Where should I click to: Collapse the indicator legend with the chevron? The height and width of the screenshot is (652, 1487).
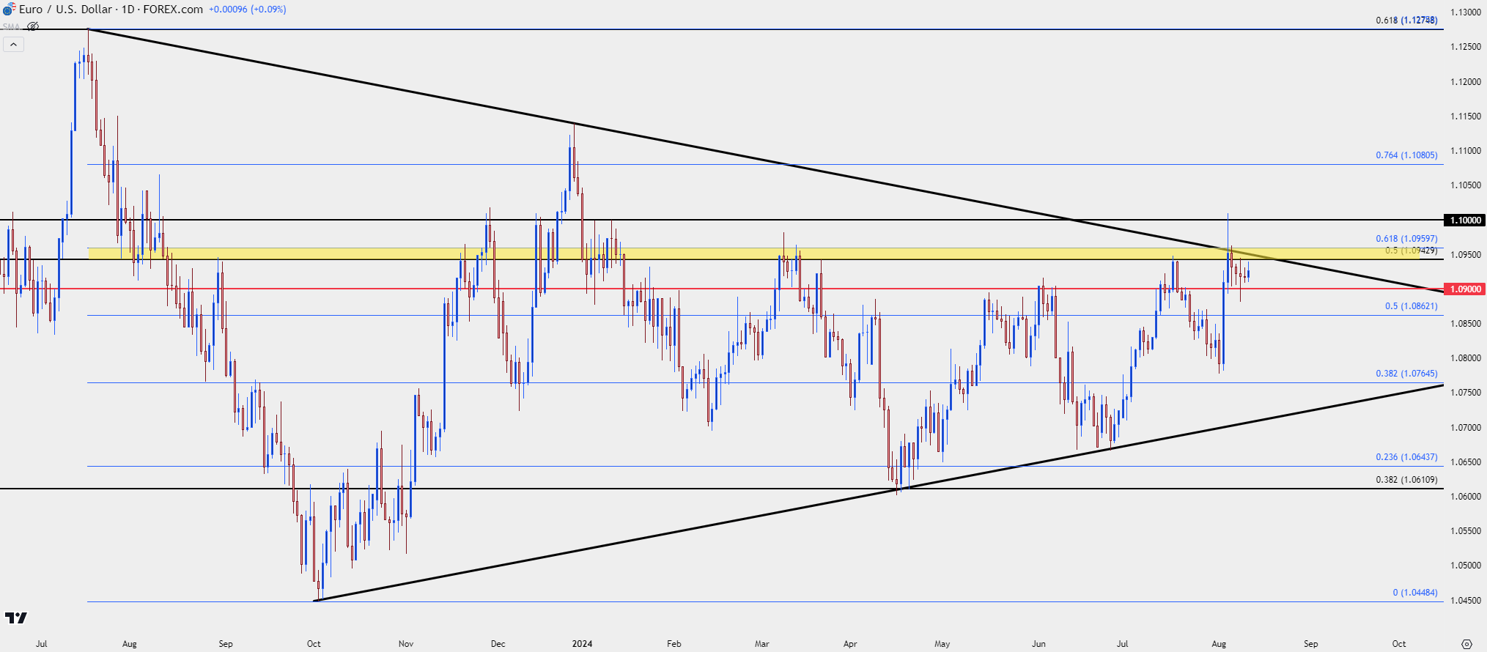click(x=13, y=45)
